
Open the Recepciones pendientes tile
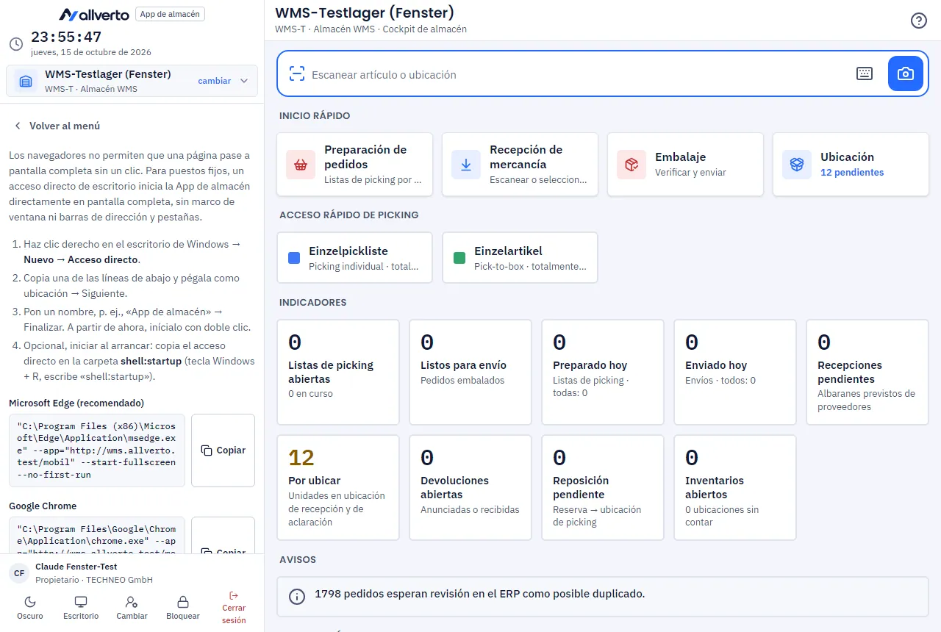point(867,372)
